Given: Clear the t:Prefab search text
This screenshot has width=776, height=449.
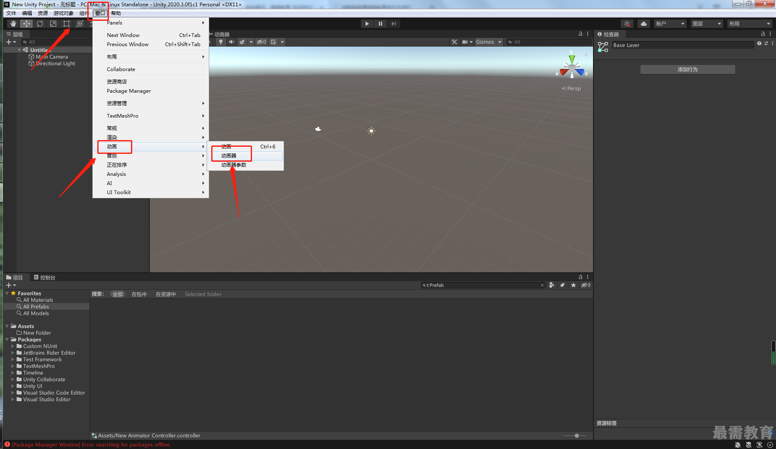Looking at the screenshot, I should (x=542, y=285).
